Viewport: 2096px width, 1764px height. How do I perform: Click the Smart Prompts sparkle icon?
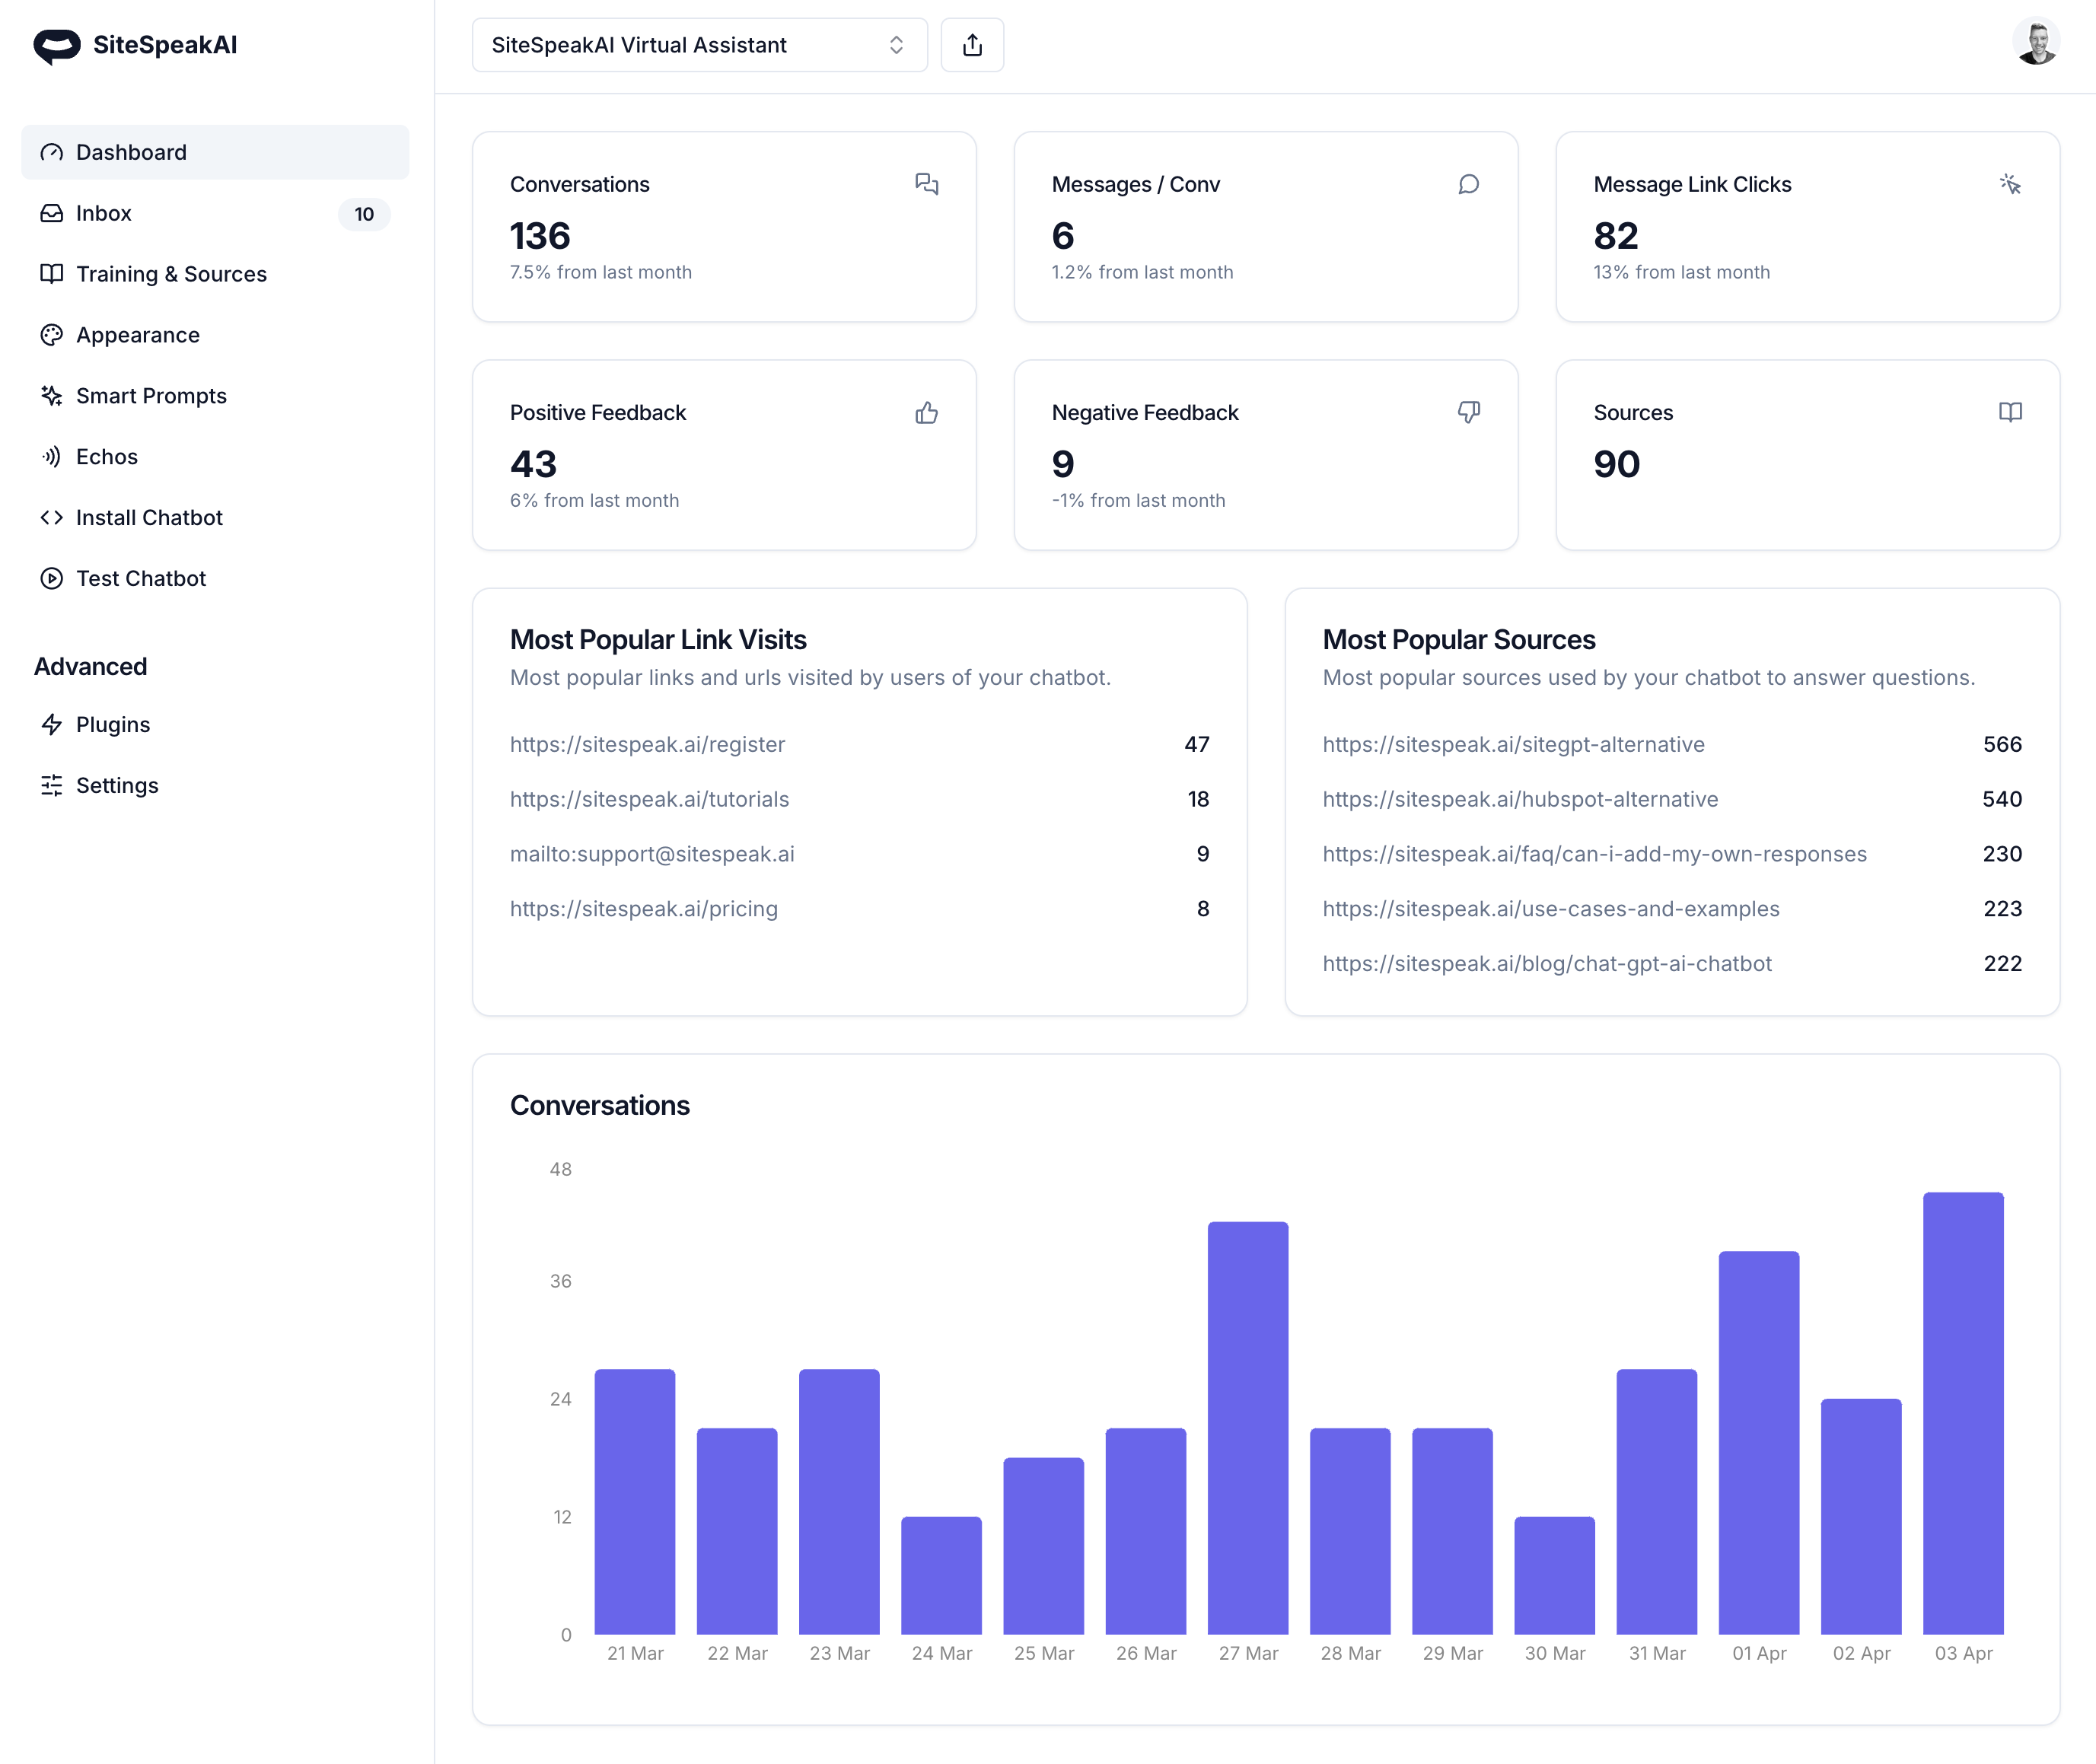(52, 396)
